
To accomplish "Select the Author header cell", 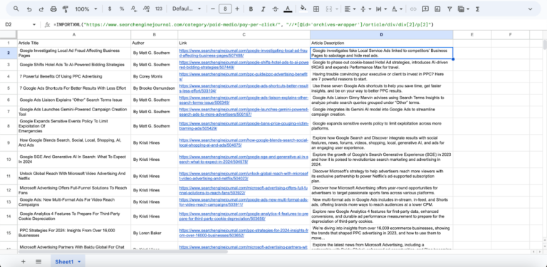I will (x=154, y=43).
